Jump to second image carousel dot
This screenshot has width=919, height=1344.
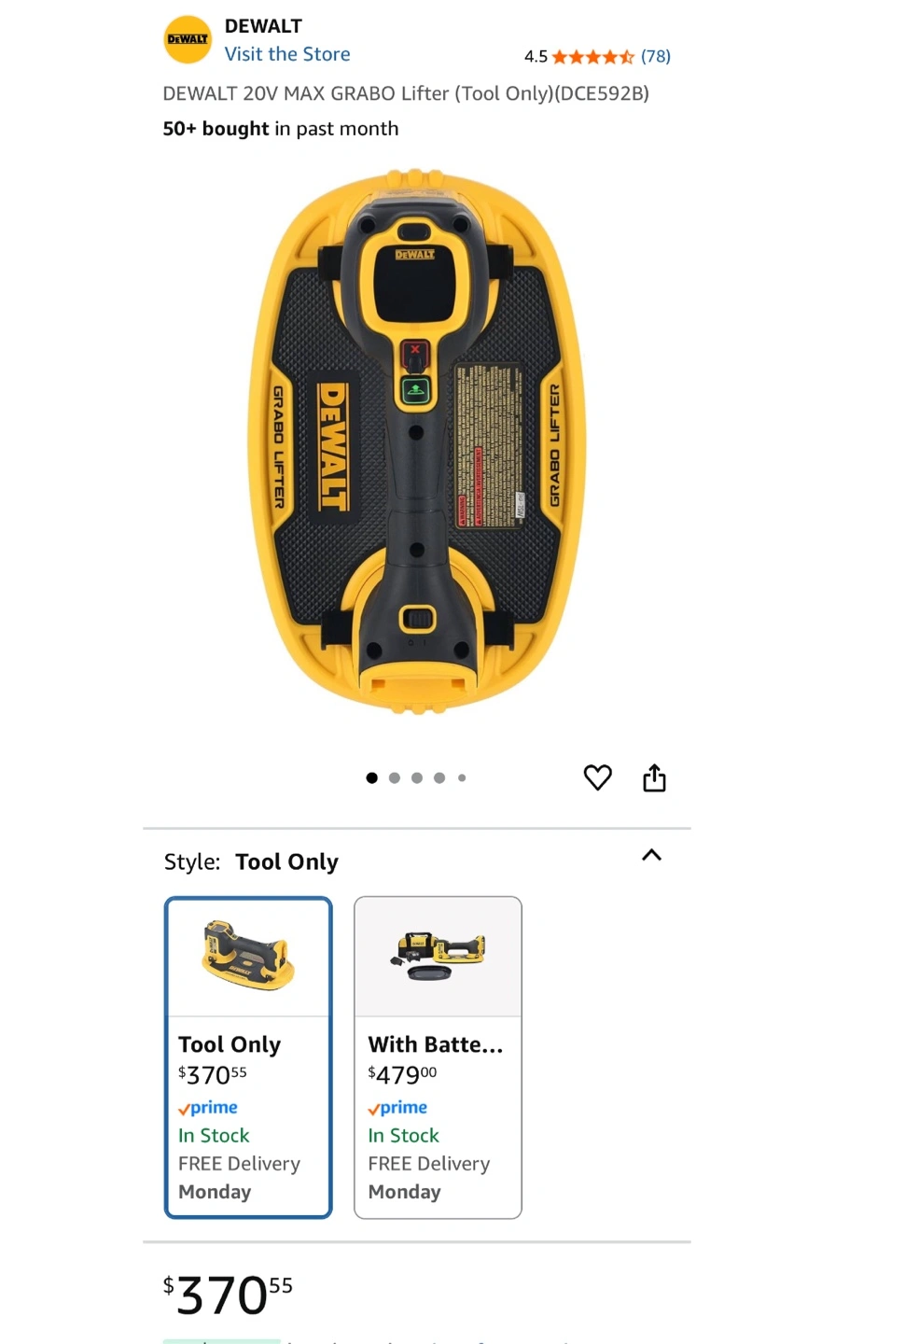click(395, 777)
